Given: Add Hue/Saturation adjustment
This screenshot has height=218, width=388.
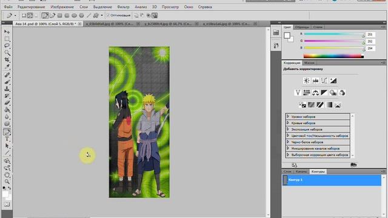Looking at the screenshot, I should click(x=307, y=93).
